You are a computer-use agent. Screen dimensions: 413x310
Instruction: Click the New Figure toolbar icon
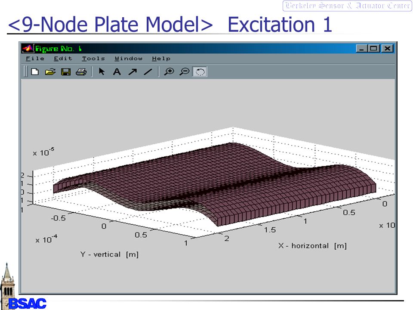pos(35,72)
